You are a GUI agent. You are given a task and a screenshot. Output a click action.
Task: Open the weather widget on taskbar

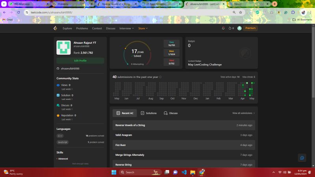[x=13, y=172]
